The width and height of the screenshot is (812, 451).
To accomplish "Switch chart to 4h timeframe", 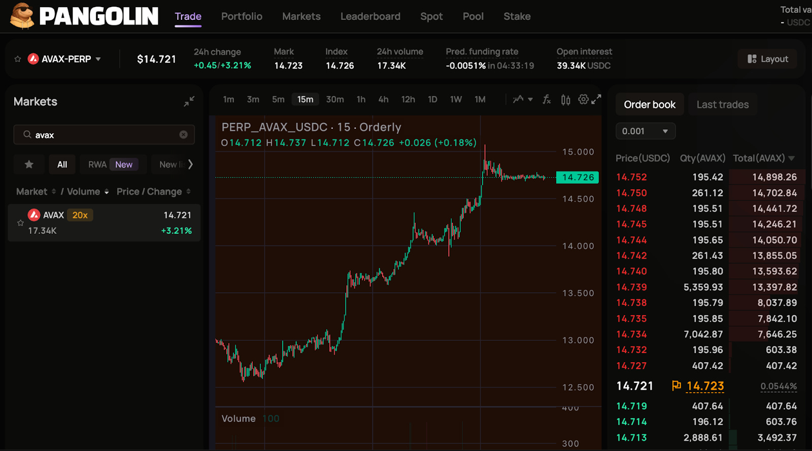I will pyautogui.click(x=383, y=99).
